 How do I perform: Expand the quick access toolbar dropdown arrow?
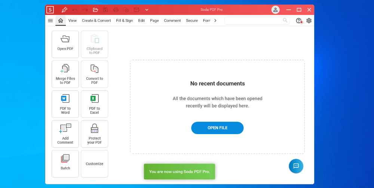147,10
